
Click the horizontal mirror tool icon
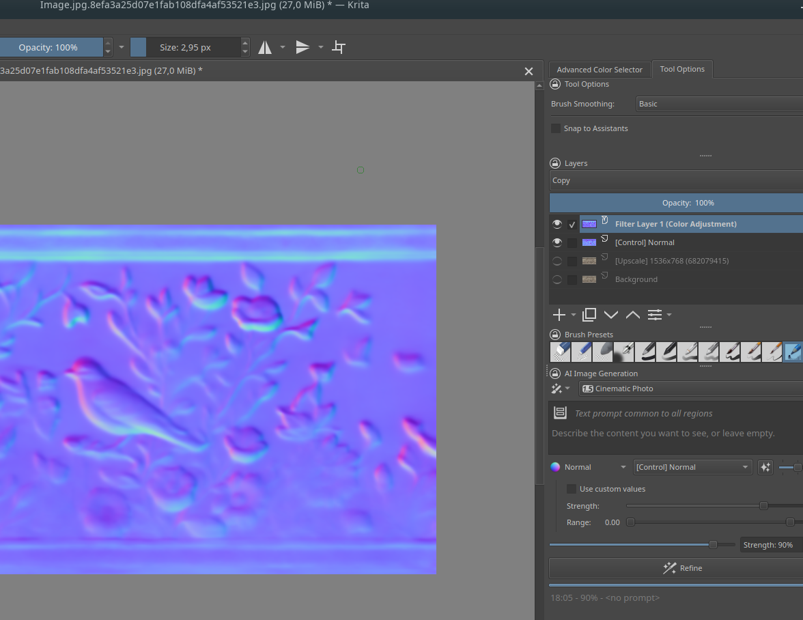[265, 48]
